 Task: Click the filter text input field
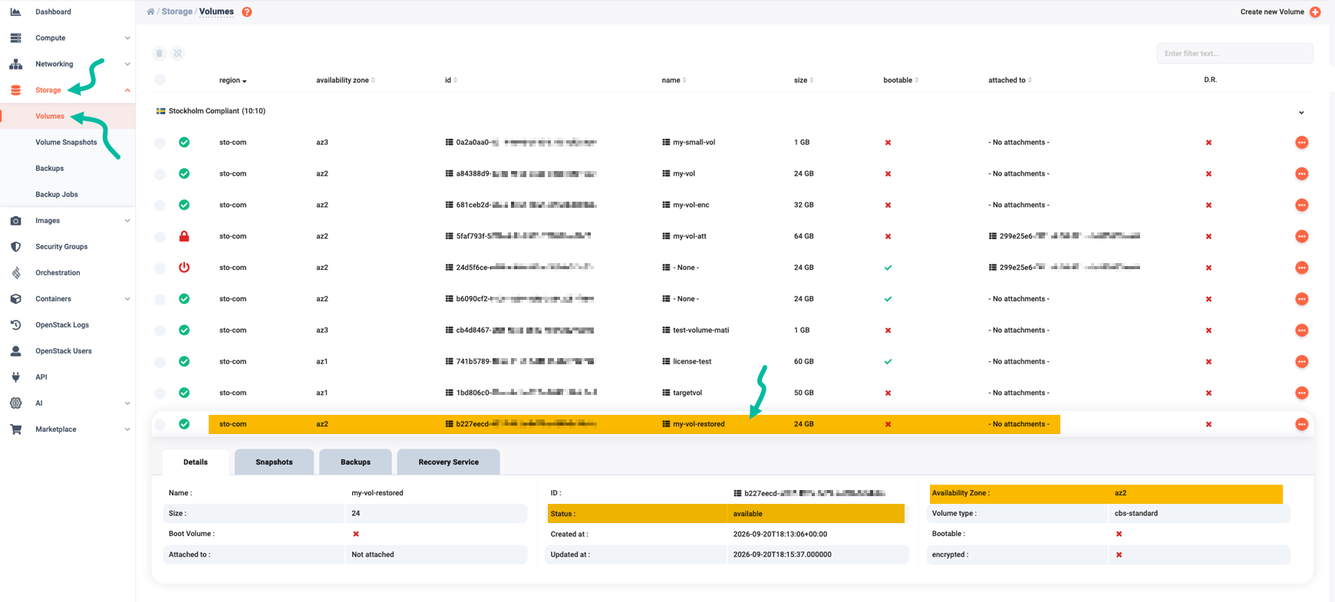[1234, 53]
